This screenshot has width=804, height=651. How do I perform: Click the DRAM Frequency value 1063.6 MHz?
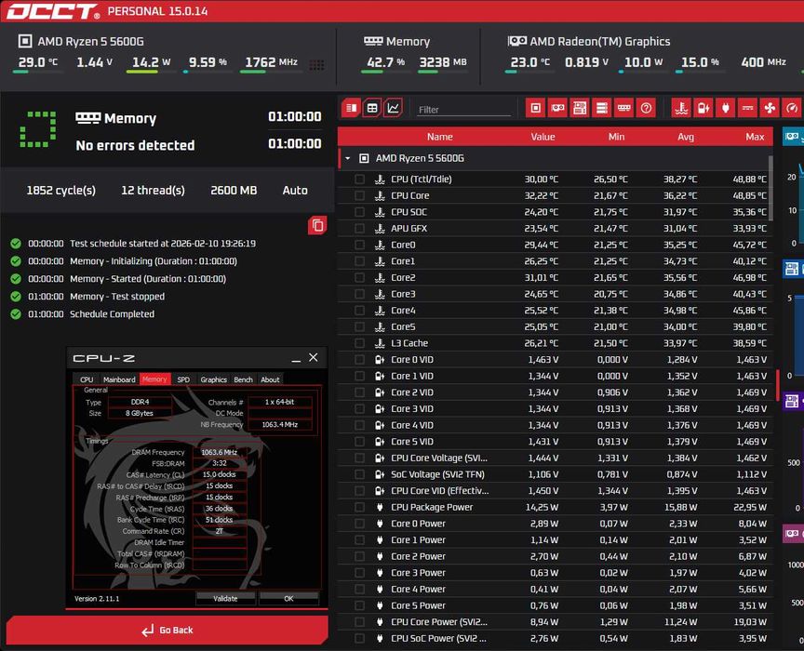[x=219, y=452]
